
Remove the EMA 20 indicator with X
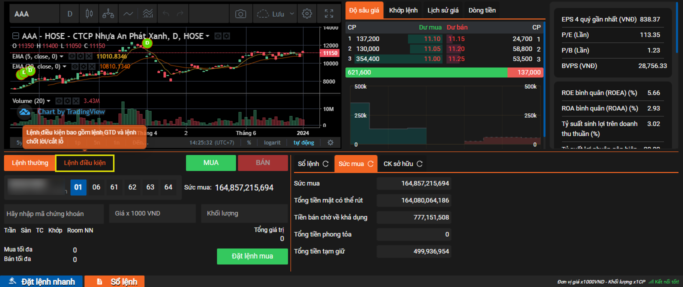coord(92,66)
